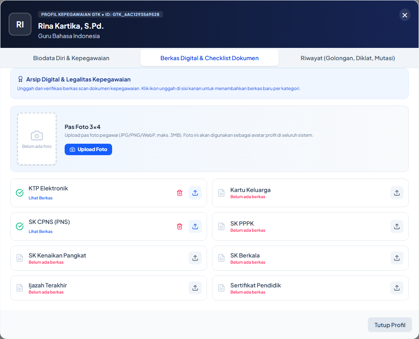The width and height of the screenshot is (419, 339).
Task: Click the 'Kartu Keluarga' document title
Action: (x=250, y=190)
